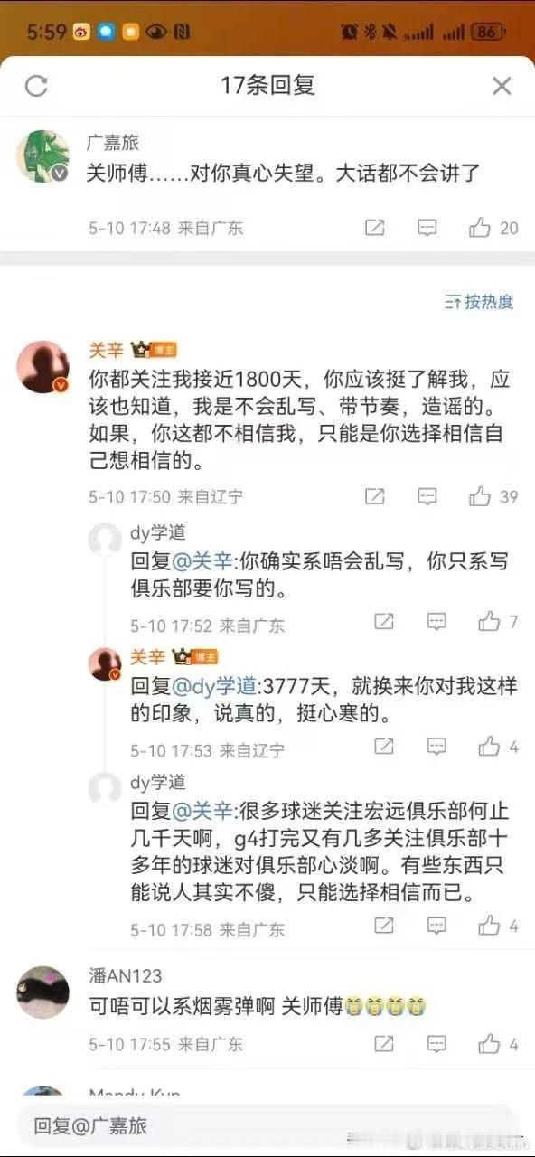Open 广嘉旅's avatar picture

click(x=43, y=155)
